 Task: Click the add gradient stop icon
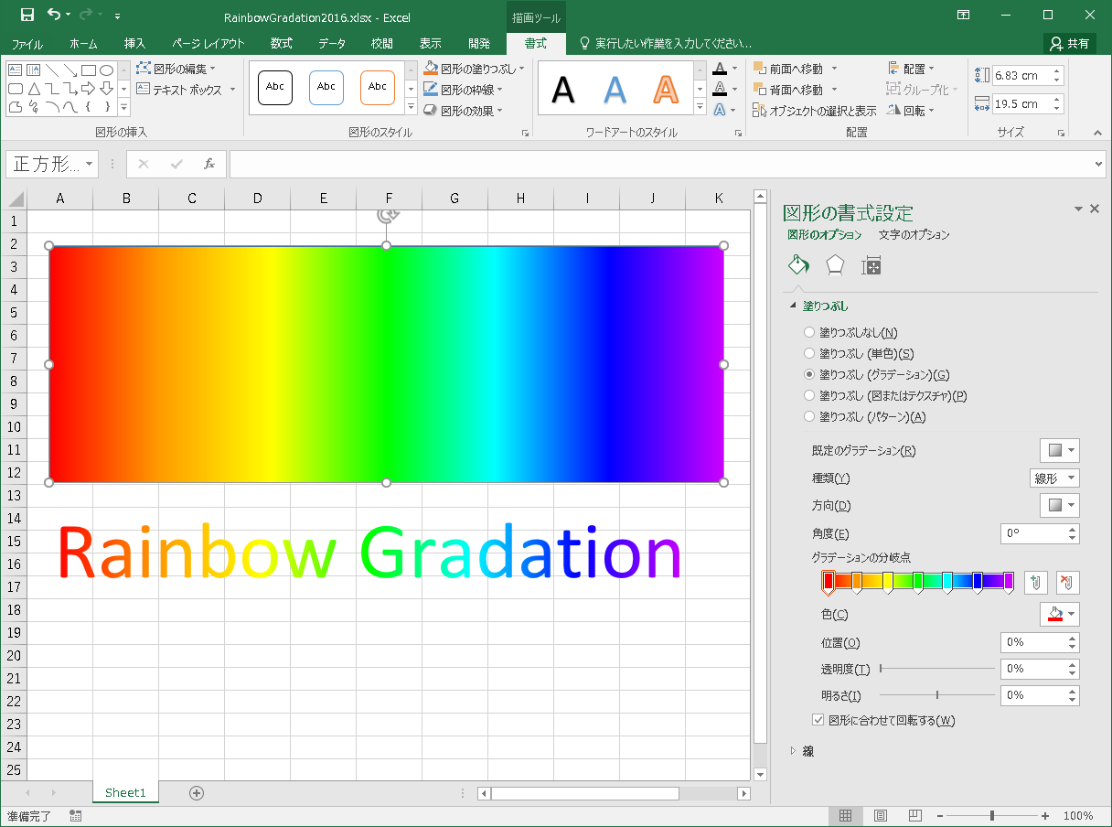pos(1035,581)
